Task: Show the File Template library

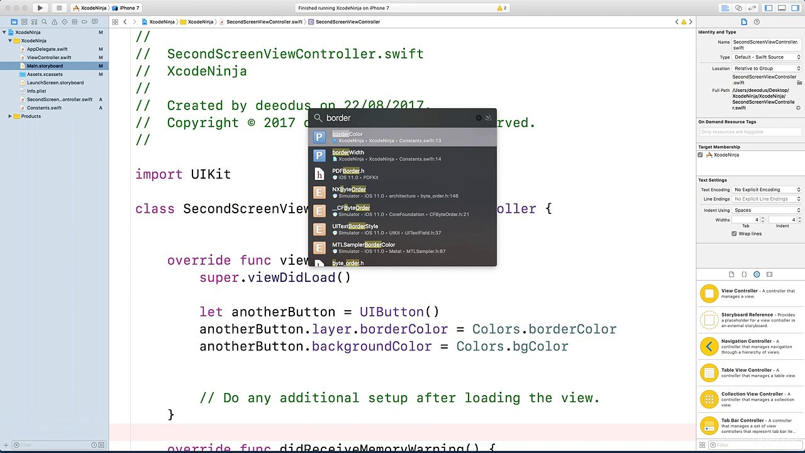Action: click(731, 274)
